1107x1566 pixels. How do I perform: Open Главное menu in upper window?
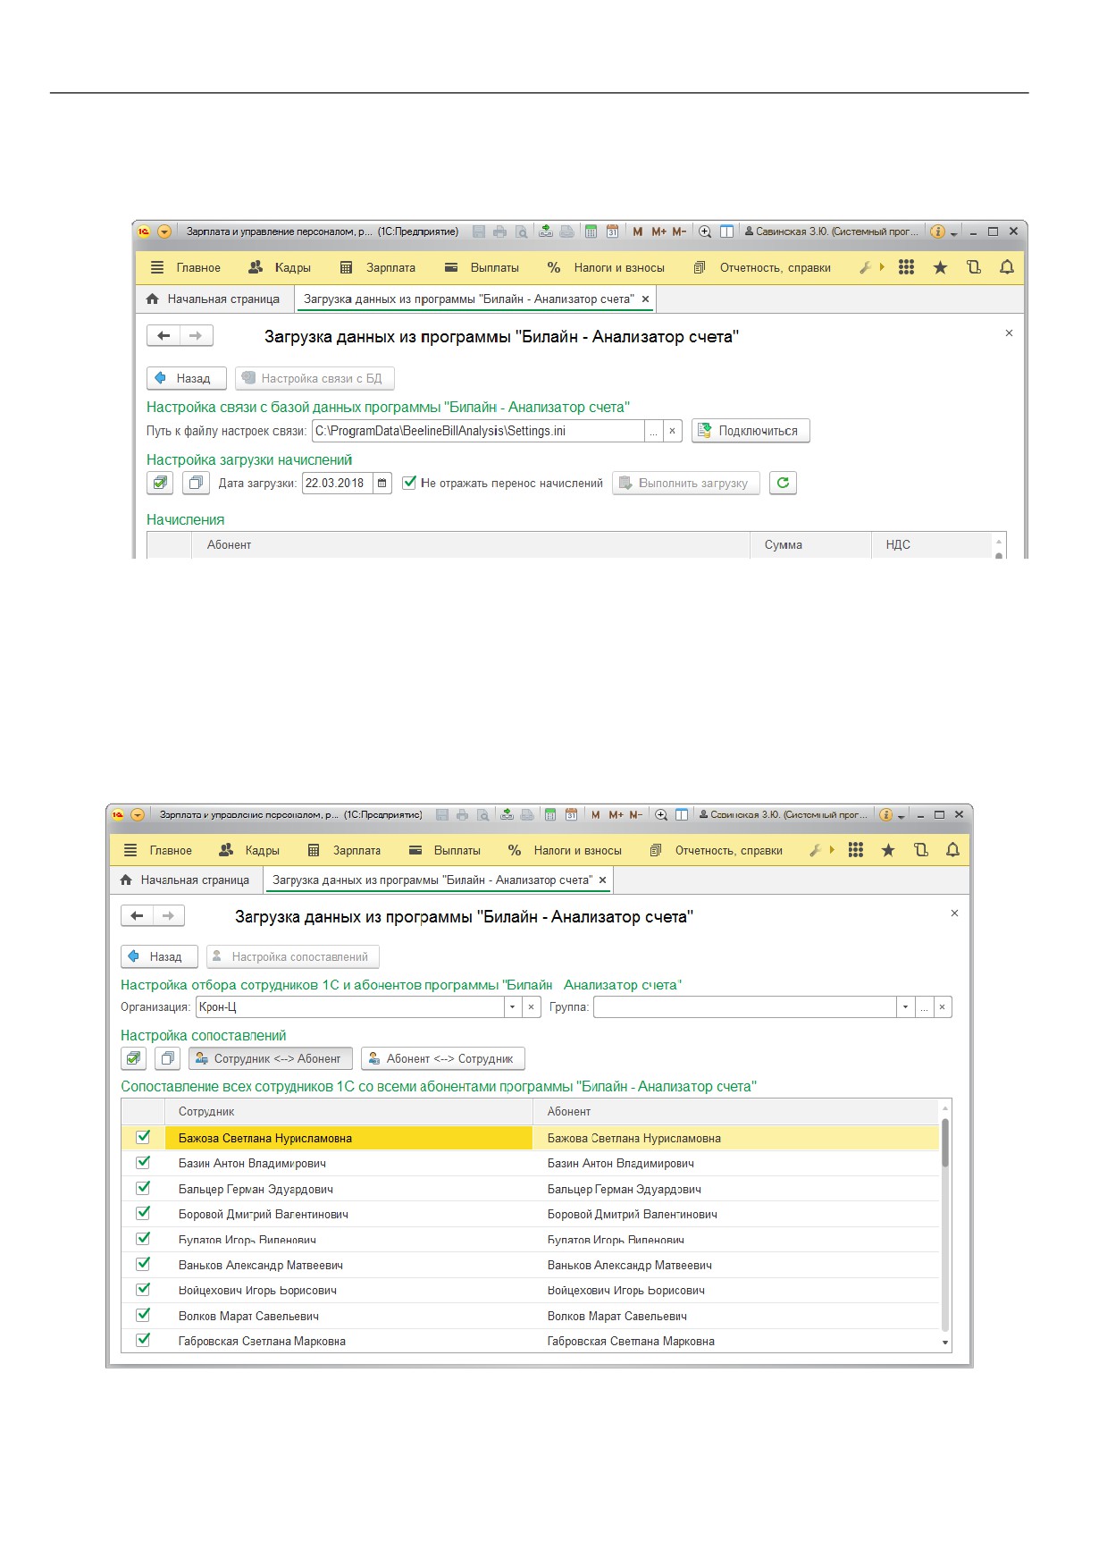tap(186, 267)
